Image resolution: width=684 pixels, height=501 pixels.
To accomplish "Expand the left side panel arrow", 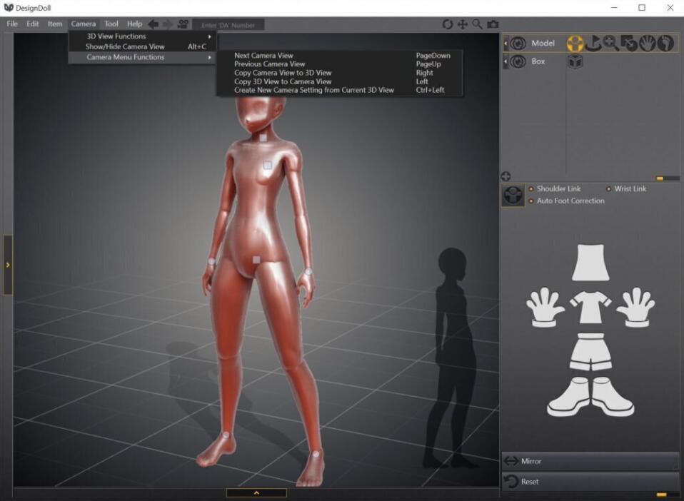I will click(8, 265).
